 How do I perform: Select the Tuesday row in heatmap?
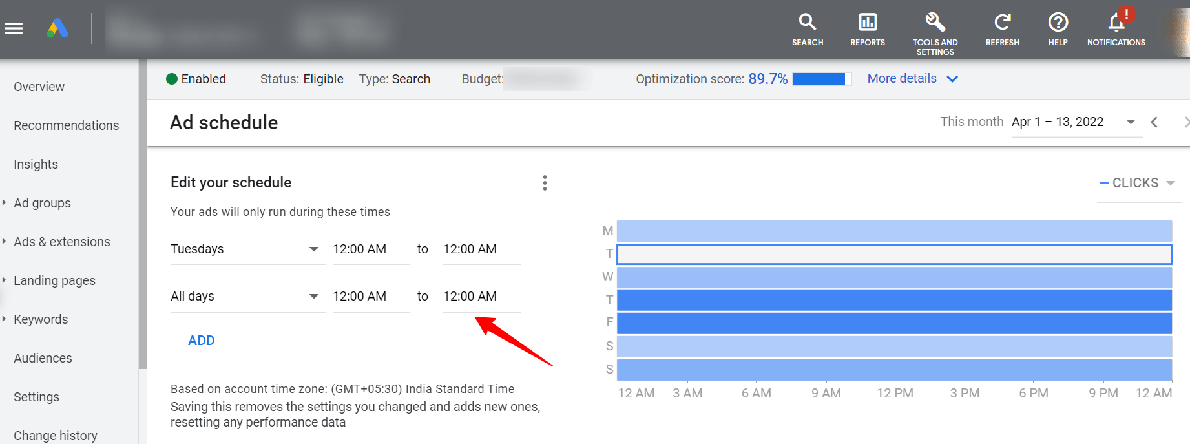tap(894, 254)
